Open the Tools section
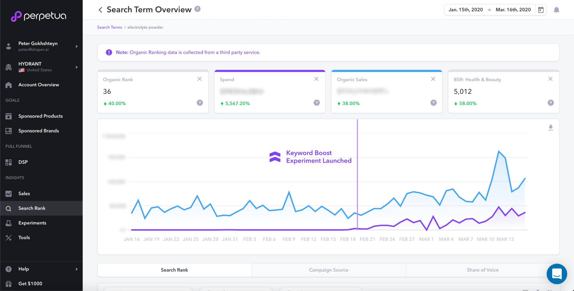Image resolution: width=574 pixels, height=291 pixels. point(24,237)
